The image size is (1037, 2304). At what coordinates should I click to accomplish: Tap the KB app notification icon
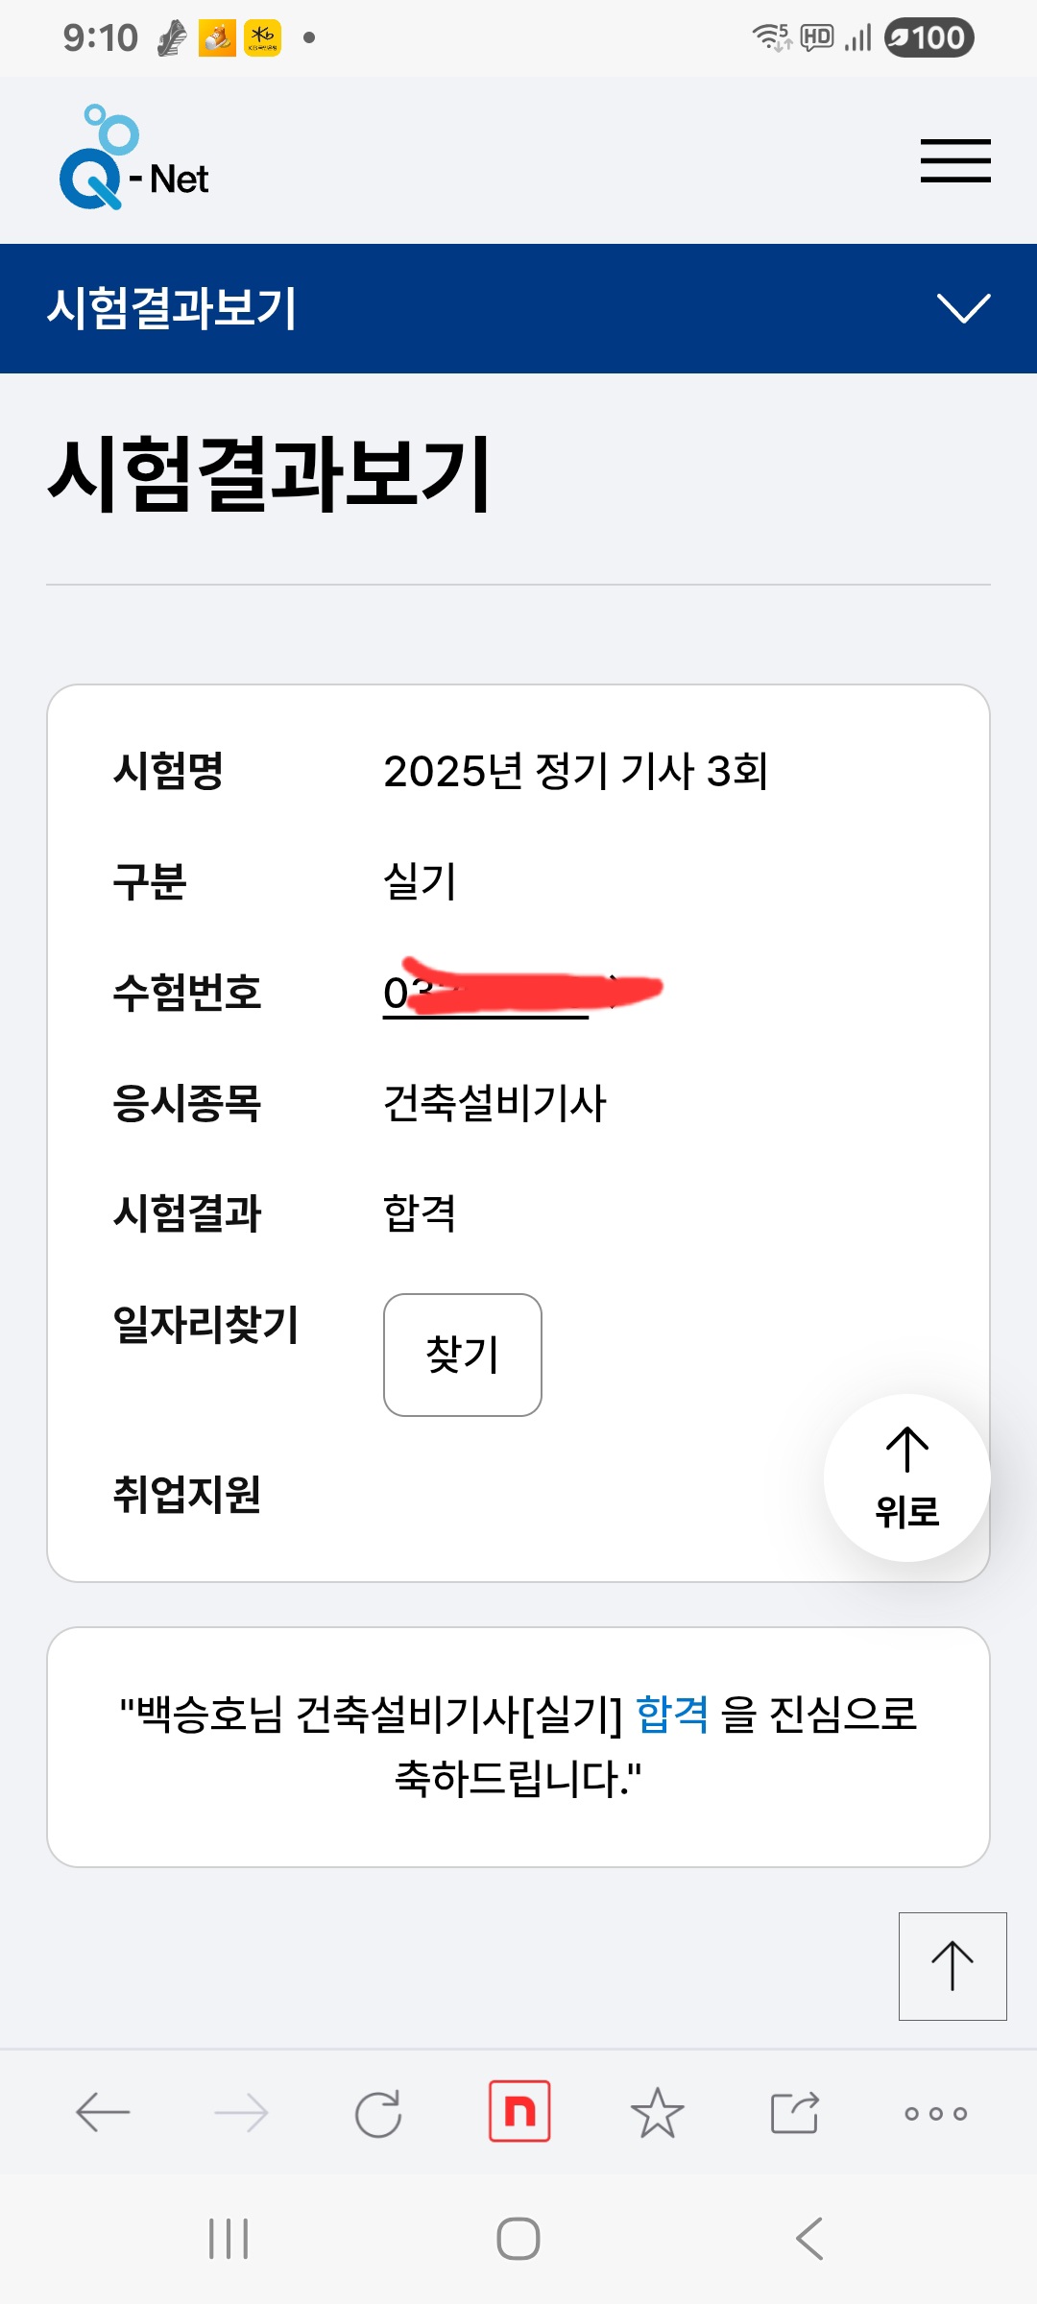click(x=262, y=38)
